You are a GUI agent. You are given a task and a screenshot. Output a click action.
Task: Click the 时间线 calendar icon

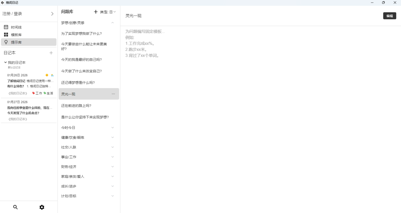coord(6,27)
